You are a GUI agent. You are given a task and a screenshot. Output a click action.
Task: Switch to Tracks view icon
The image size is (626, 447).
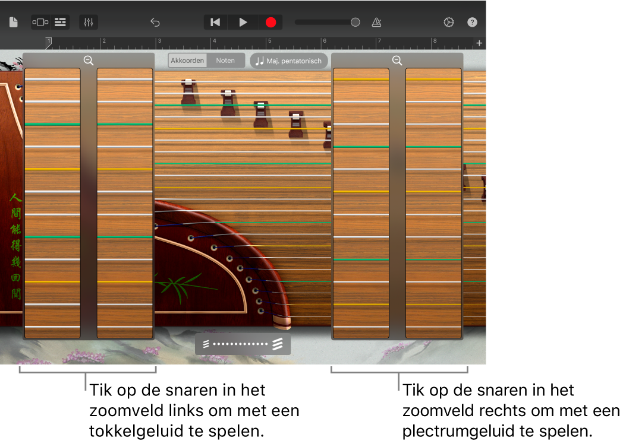tap(60, 22)
